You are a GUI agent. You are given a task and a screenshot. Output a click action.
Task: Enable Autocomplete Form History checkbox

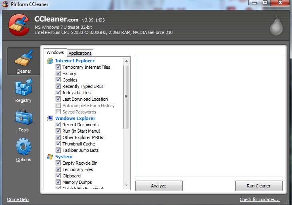58,105
